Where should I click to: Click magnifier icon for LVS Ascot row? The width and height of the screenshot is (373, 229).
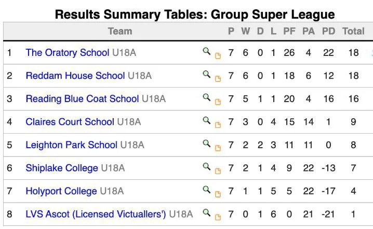pos(206,212)
